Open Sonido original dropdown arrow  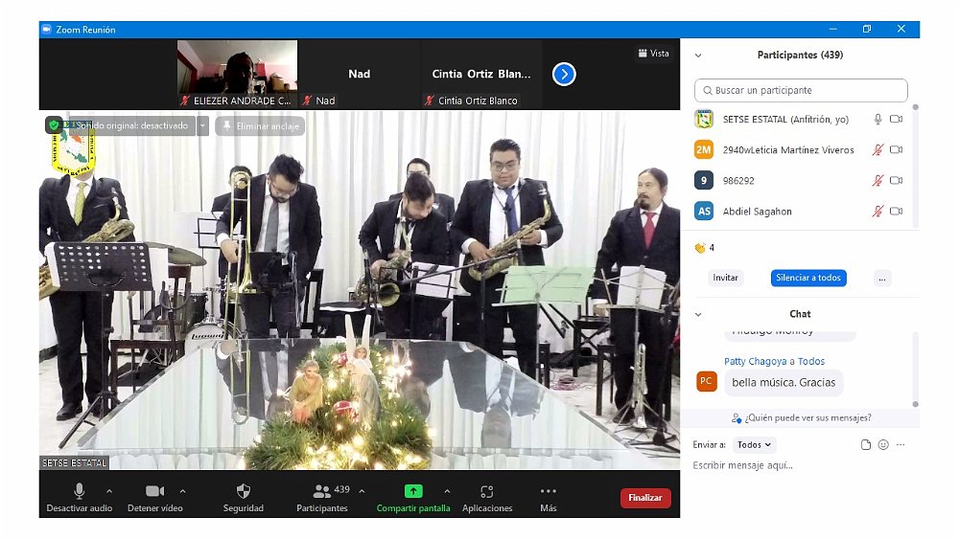click(202, 125)
